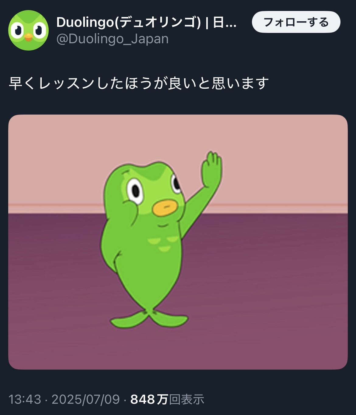Tap the フォローする follow button
356x415 pixels.
[x=296, y=22]
